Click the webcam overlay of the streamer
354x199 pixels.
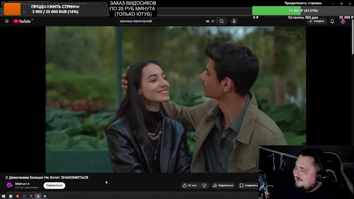click(306, 172)
